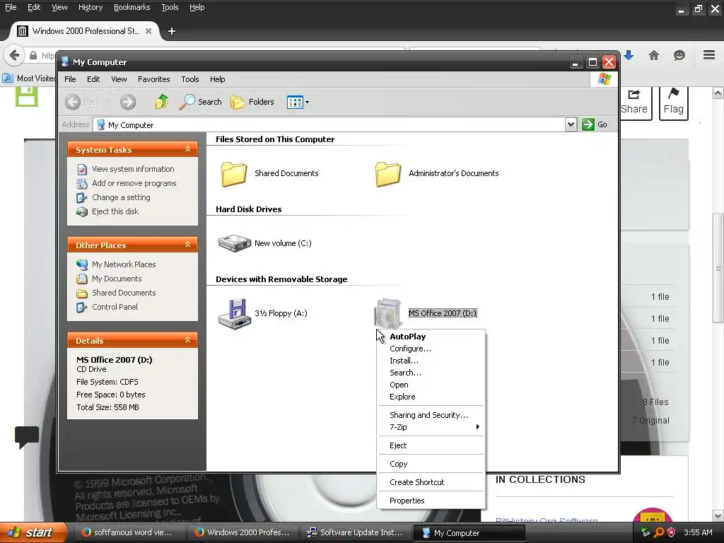Choose Install... from context menu
This screenshot has height=543, width=724.
(431, 361)
